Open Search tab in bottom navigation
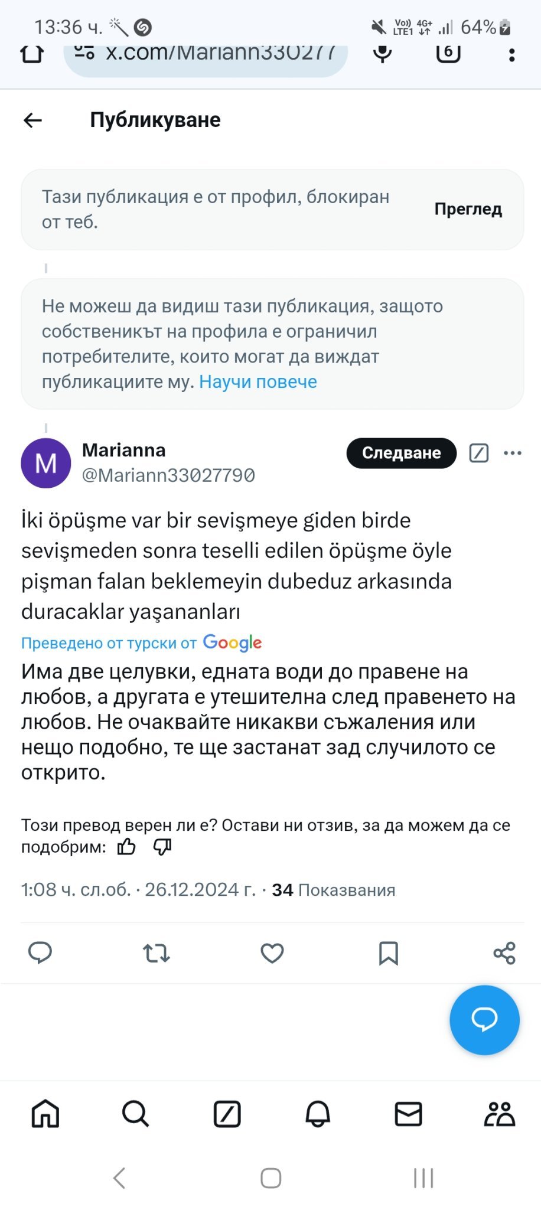 coord(136,1114)
